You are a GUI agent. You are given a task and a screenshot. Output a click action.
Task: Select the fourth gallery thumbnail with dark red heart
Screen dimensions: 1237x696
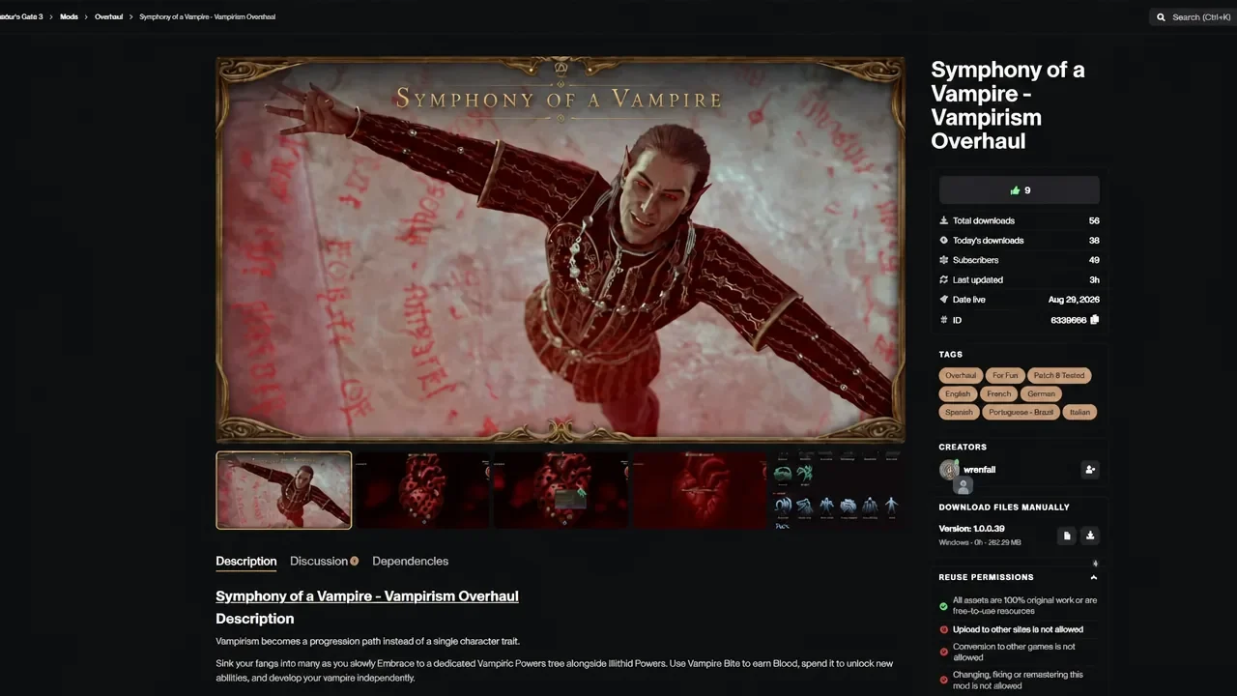click(x=701, y=490)
